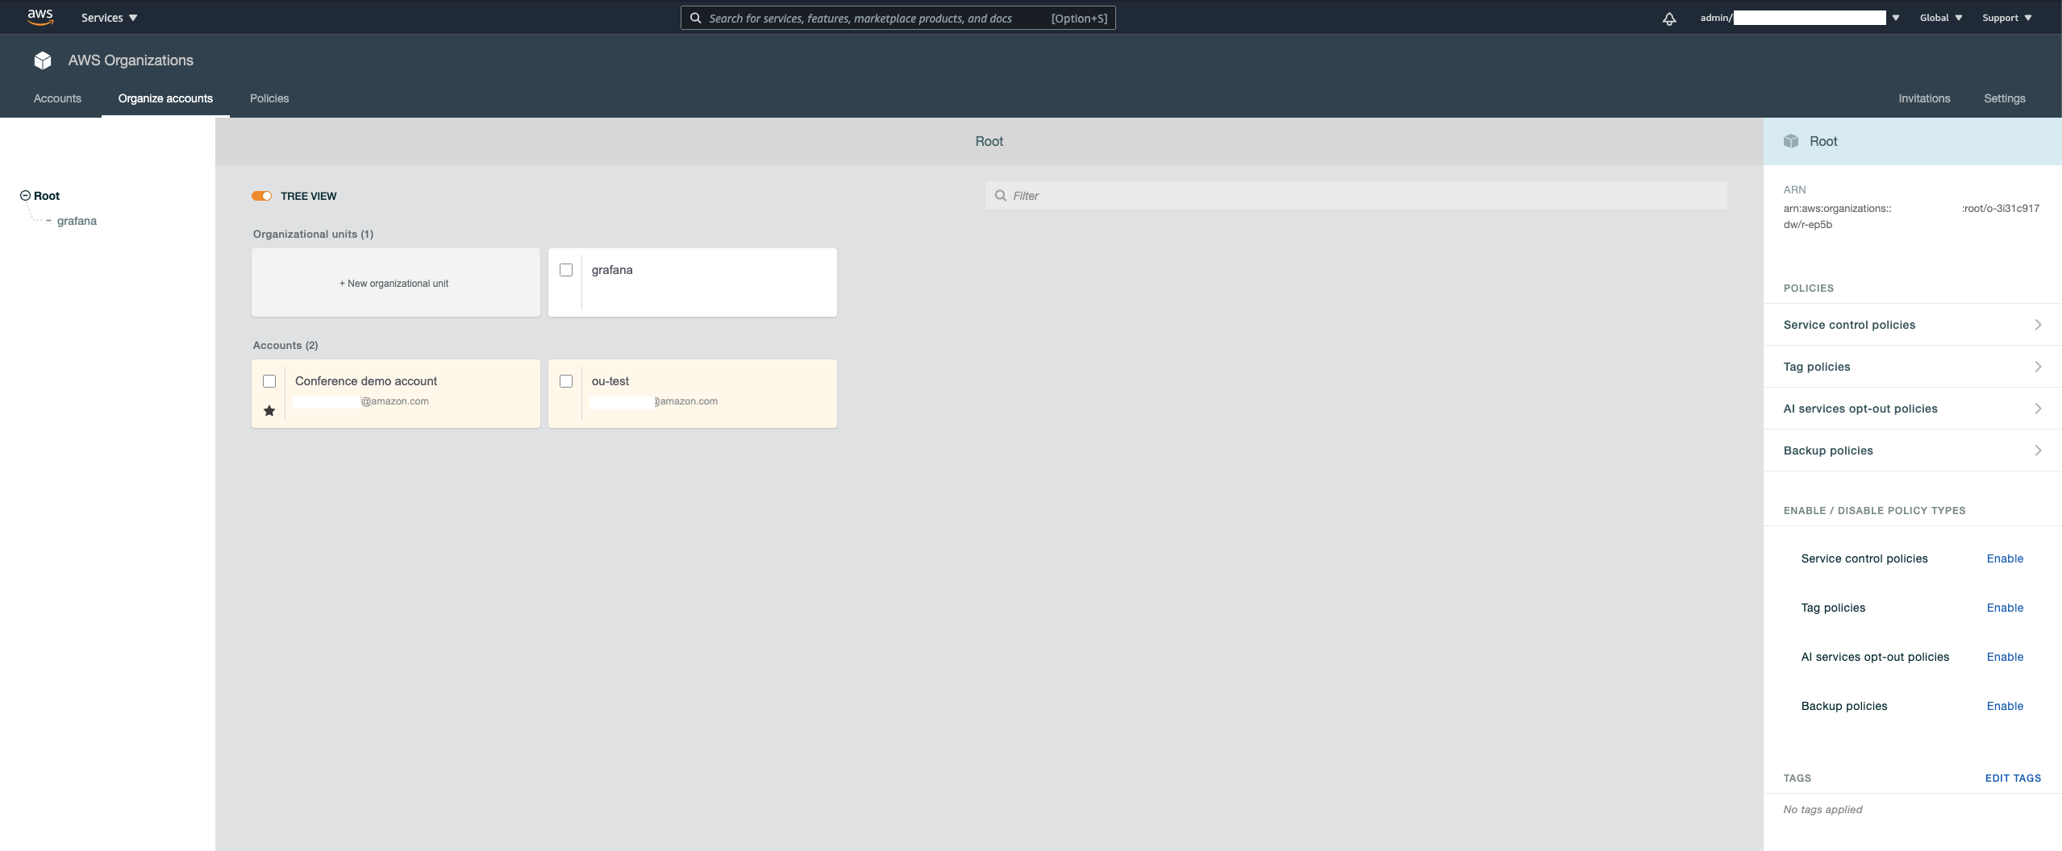
Task: Open Service control policies via its chevron arrow
Action: click(2039, 325)
